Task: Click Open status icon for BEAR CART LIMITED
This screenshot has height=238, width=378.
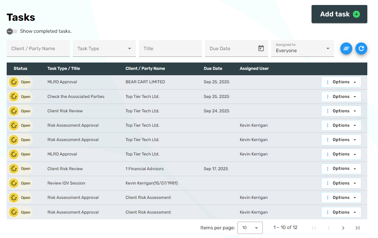Action: [x=14, y=82]
